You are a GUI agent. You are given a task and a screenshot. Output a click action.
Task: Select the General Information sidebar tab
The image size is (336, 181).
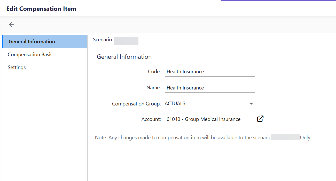[32, 42]
